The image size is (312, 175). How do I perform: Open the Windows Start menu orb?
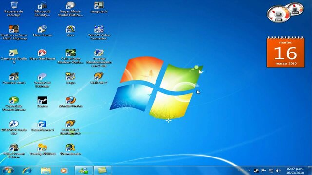coord(8,171)
